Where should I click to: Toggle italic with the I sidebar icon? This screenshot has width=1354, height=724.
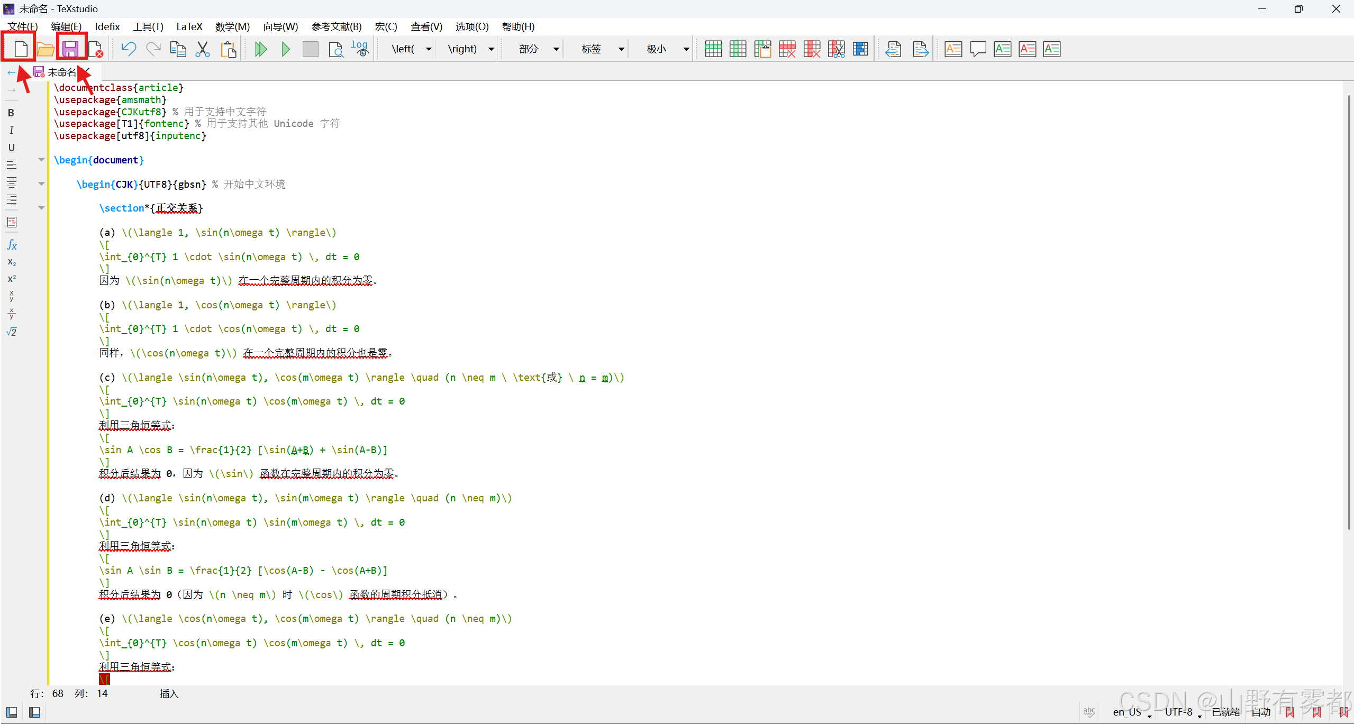click(11, 130)
